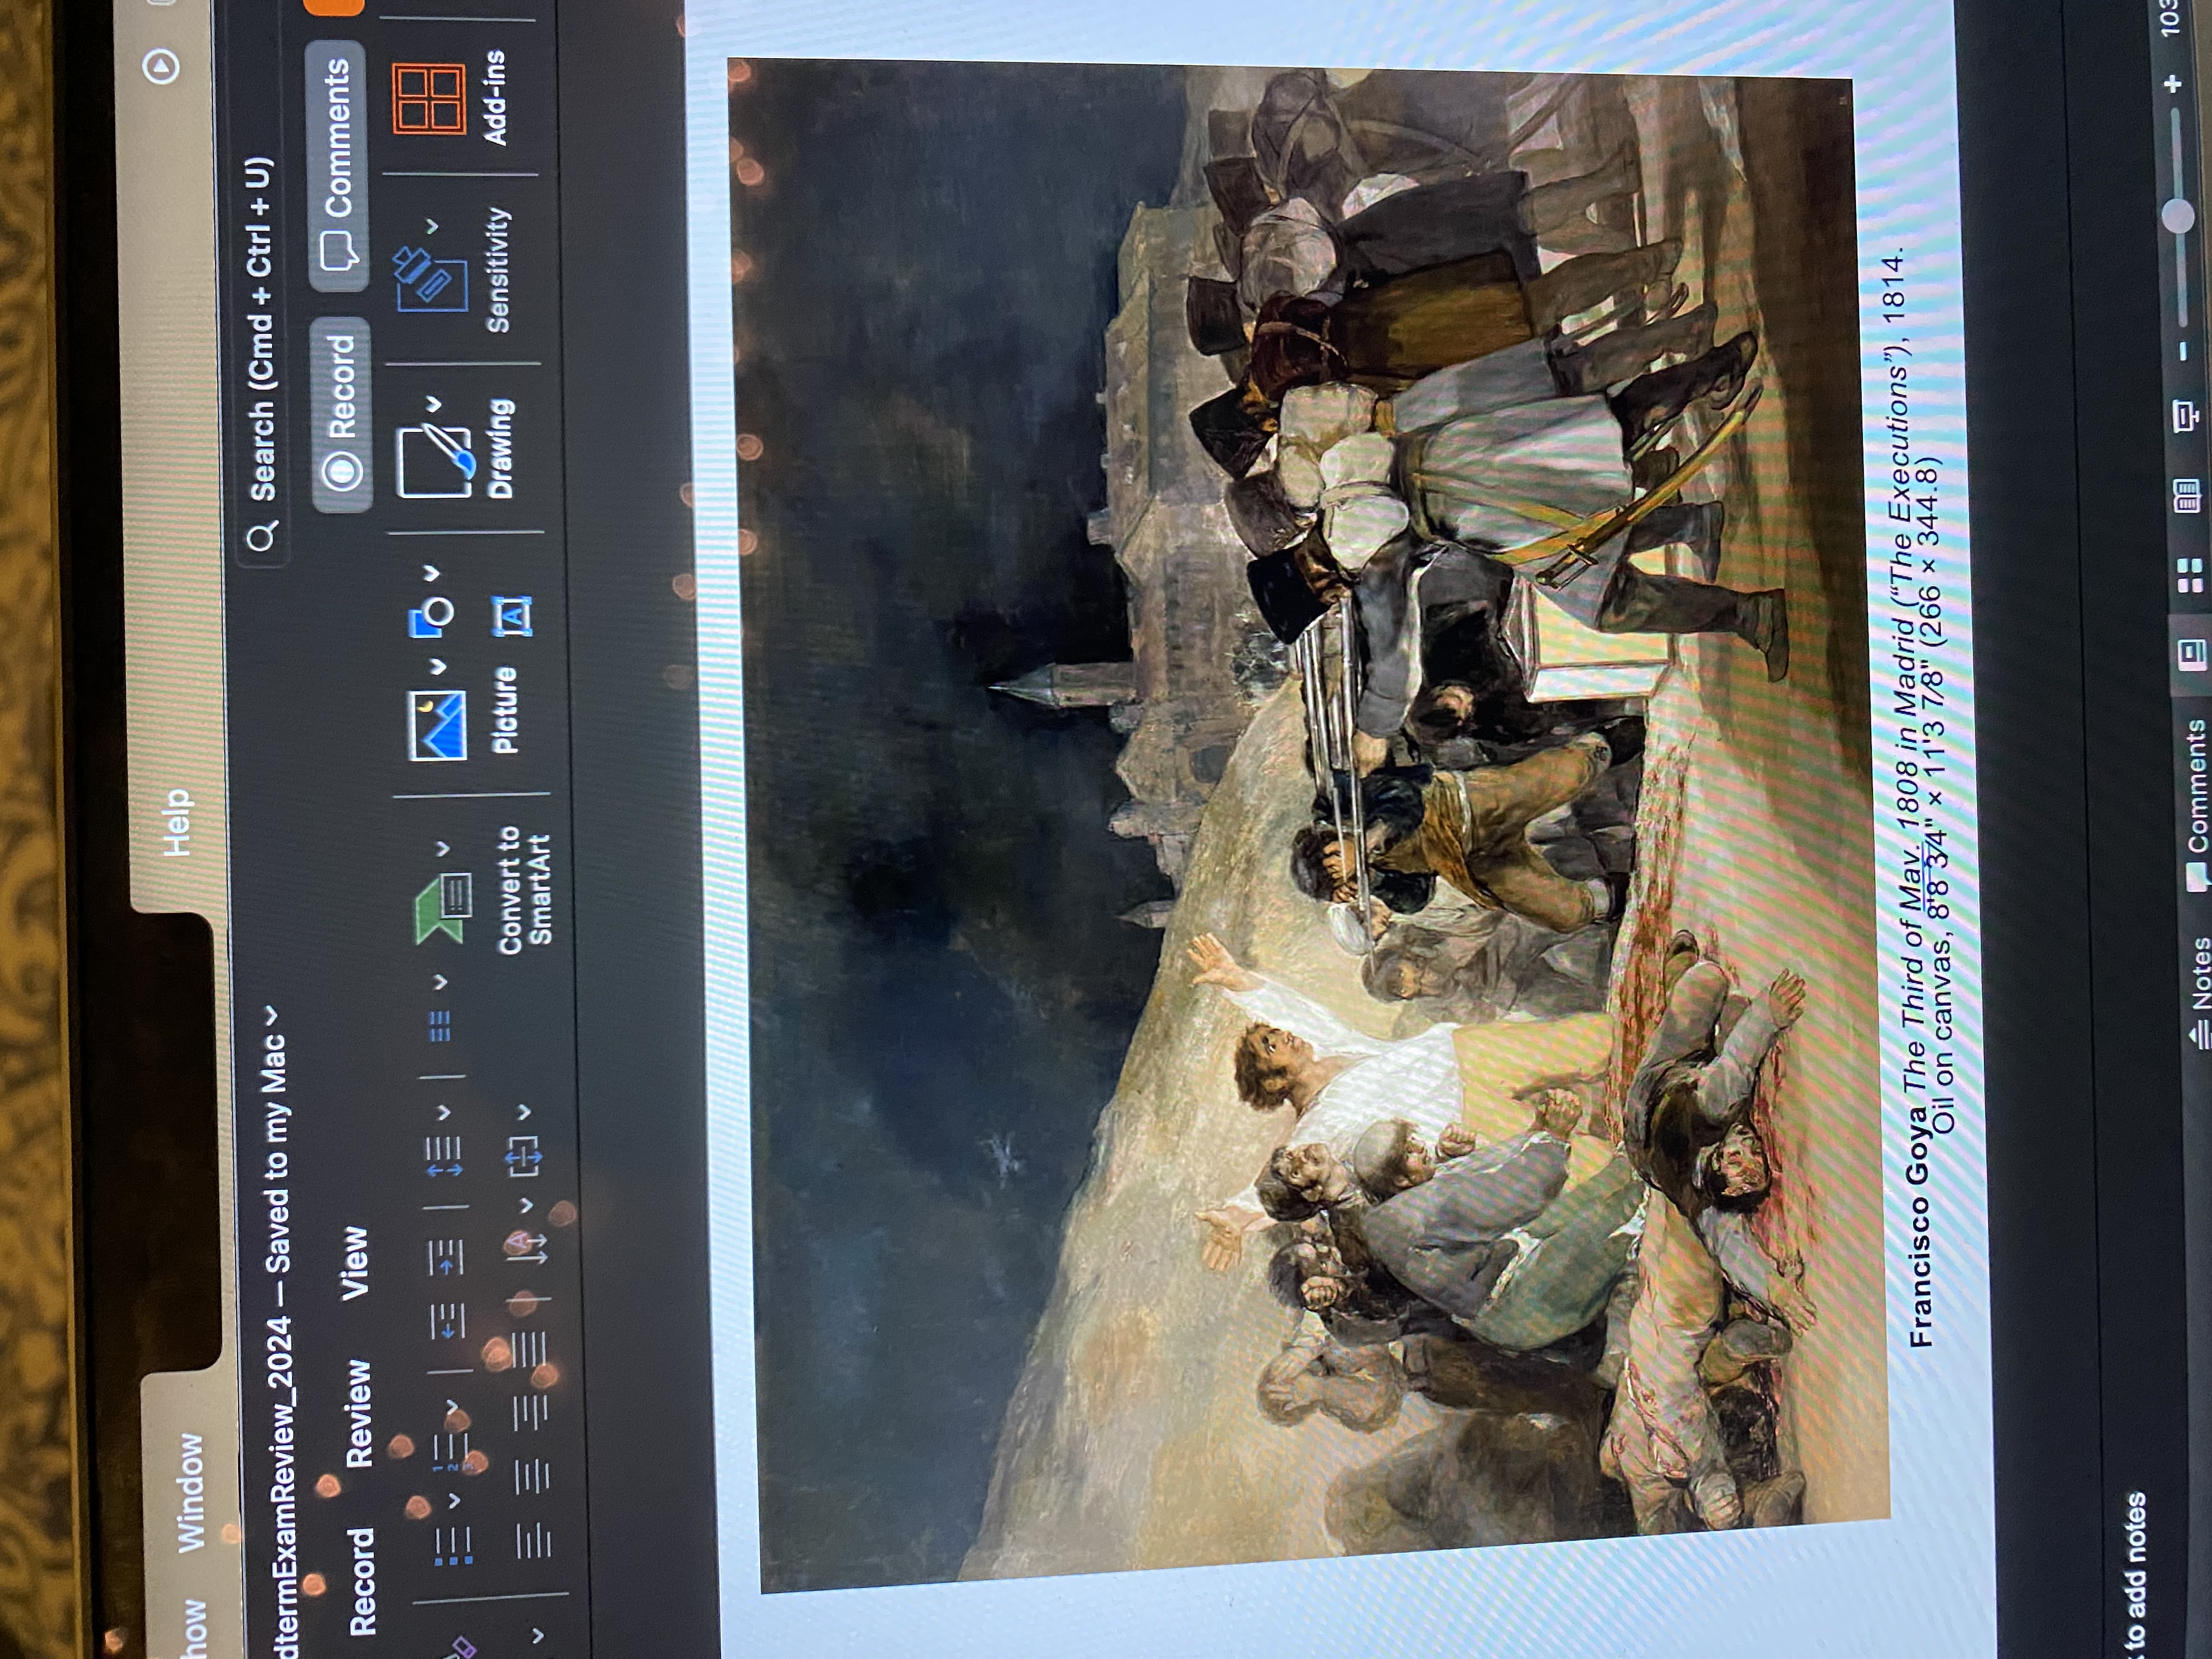Toggle the Comments pane in status bar

[2196, 806]
